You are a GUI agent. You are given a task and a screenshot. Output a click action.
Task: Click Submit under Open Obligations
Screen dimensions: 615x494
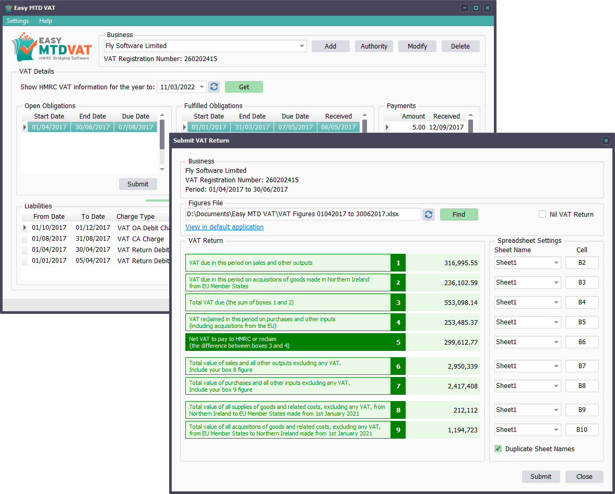(x=138, y=184)
